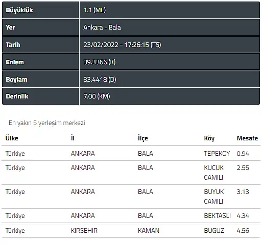Select the BUYUK CAMILI village cell
This screenshot has height=245, width=262.
pyautogui.click(x=214, y=197)
